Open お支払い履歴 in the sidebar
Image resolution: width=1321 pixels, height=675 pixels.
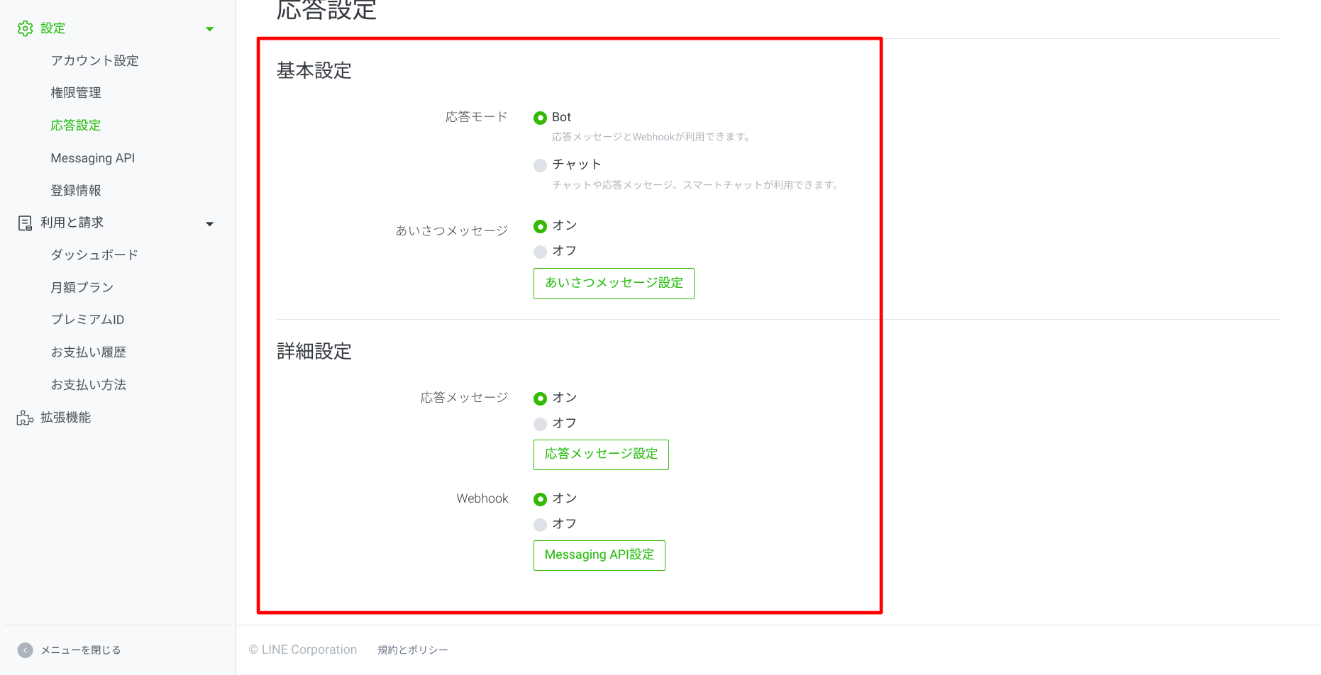(x=88, y=352)
